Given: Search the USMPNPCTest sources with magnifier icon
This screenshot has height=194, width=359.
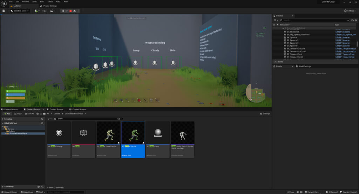Looking at the screenshot, I should click(x=42, y=123).
